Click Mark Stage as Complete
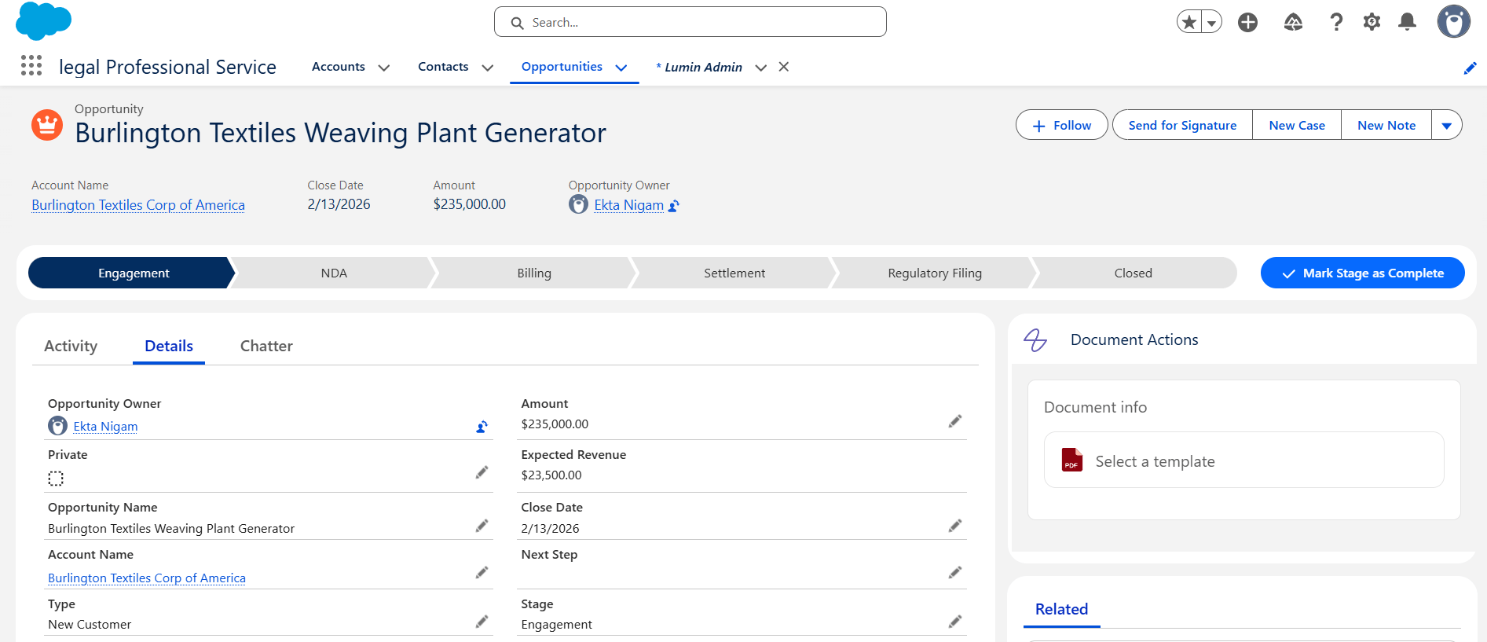The width and height of the screenshot is (1487, 642). coord(1362,273)
